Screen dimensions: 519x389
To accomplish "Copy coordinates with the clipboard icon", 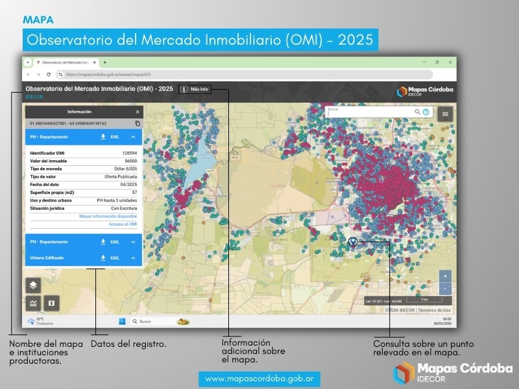I will (138, 123).
